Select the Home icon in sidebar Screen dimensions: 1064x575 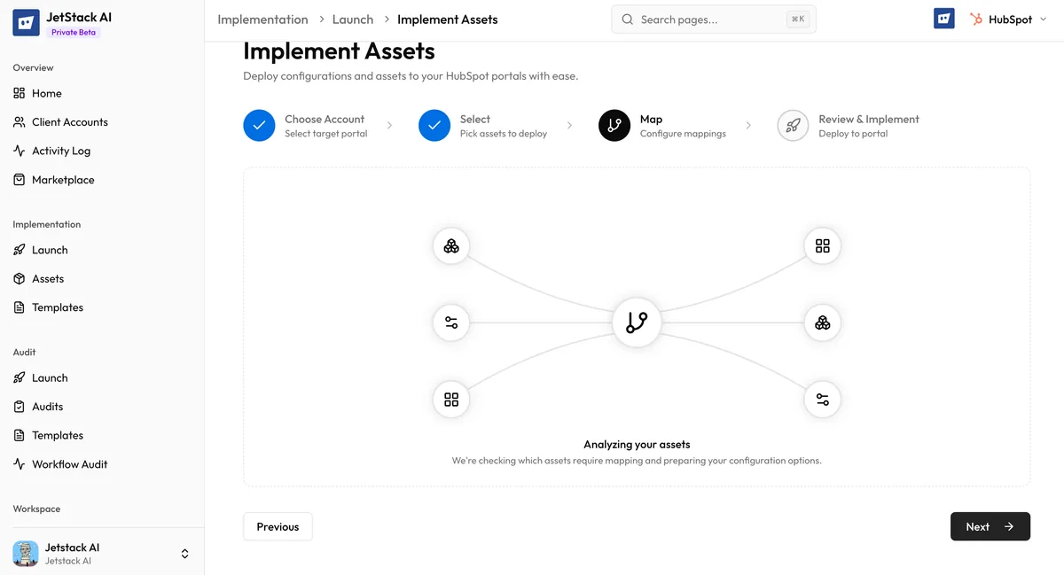(20, 93)
